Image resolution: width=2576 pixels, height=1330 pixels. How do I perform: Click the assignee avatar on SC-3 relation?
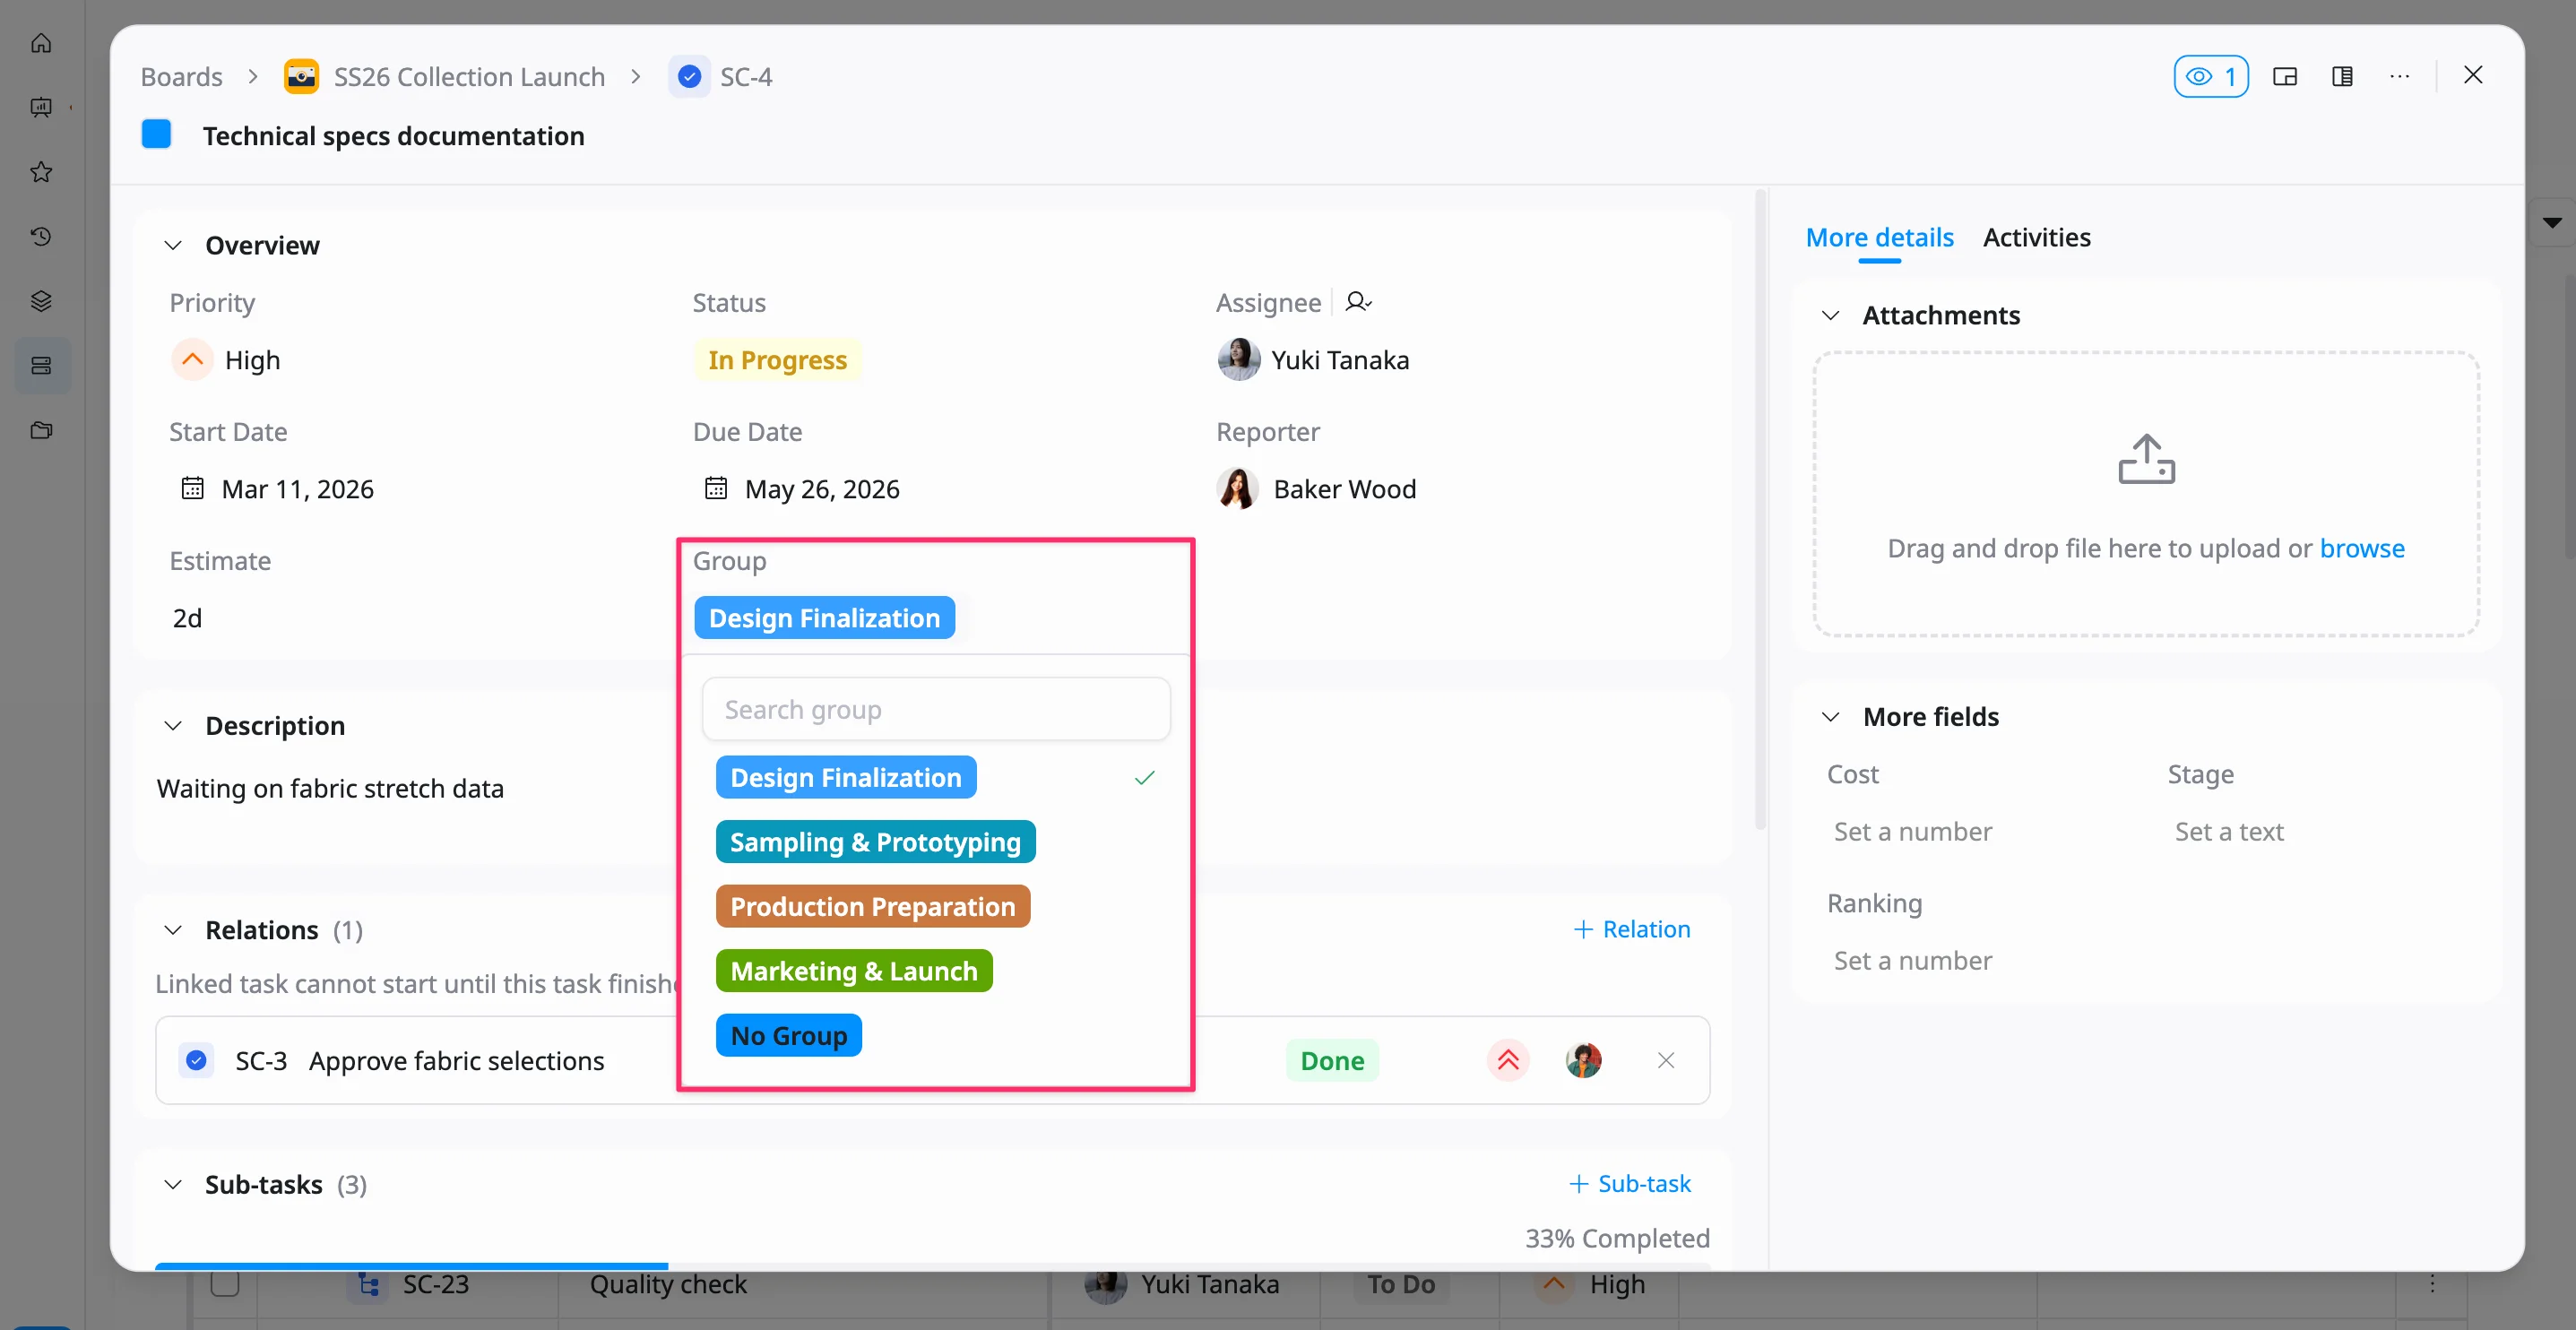coord(1583,1060)
